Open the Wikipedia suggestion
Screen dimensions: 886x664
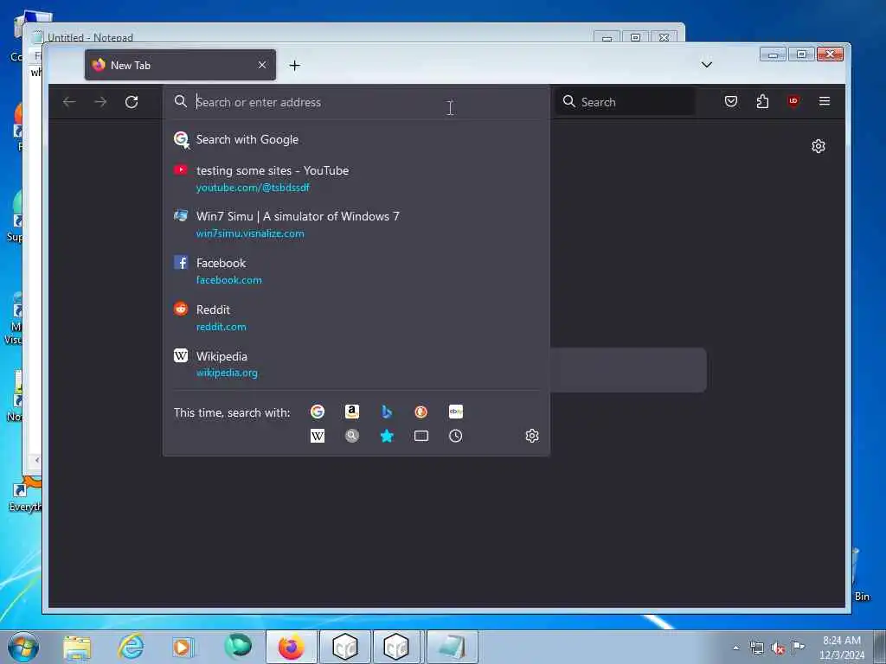pos(356,364)
